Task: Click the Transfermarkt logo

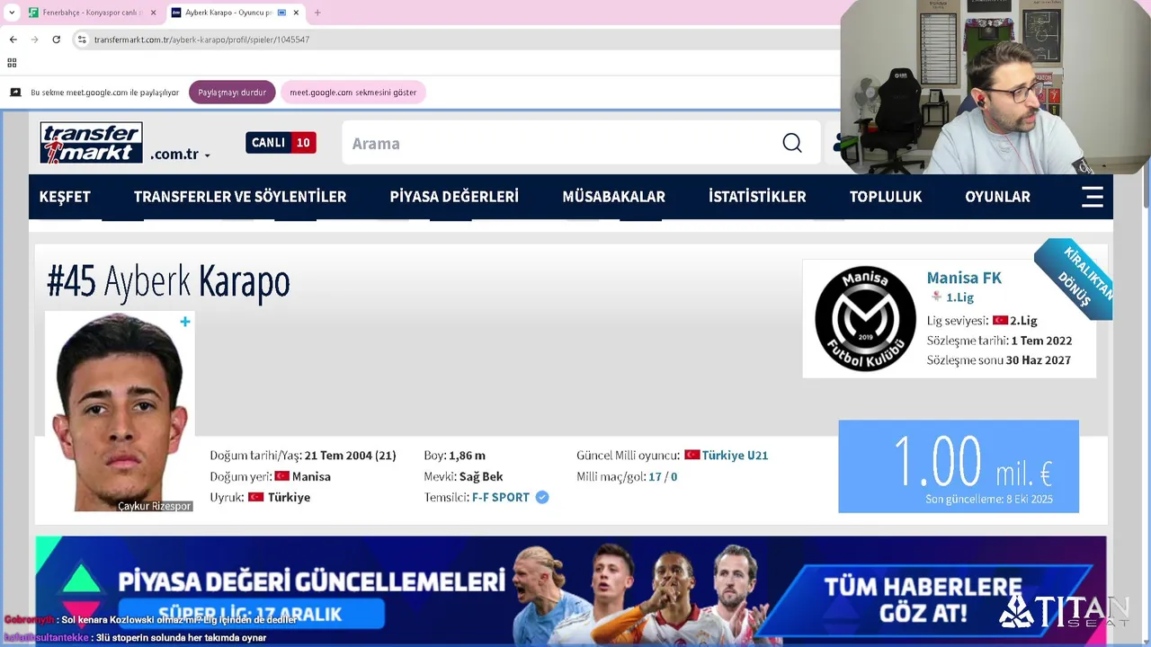Action: (x=91, y=143)
